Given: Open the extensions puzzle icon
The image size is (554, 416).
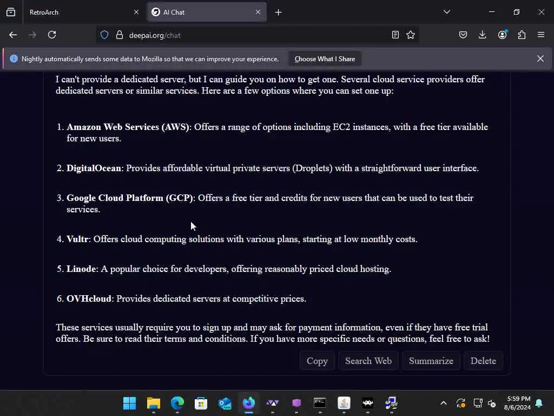Looking at the screenshot, I should tap(522, 35).
